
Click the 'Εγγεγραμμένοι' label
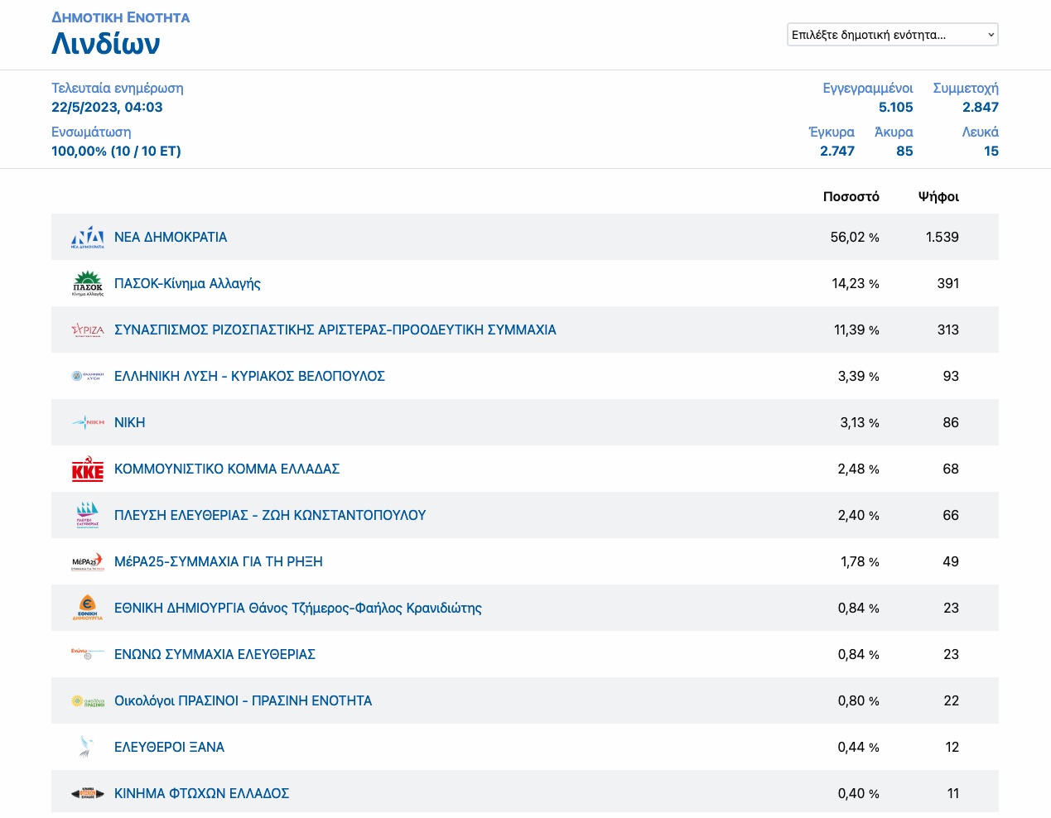(x=868, y=88)
